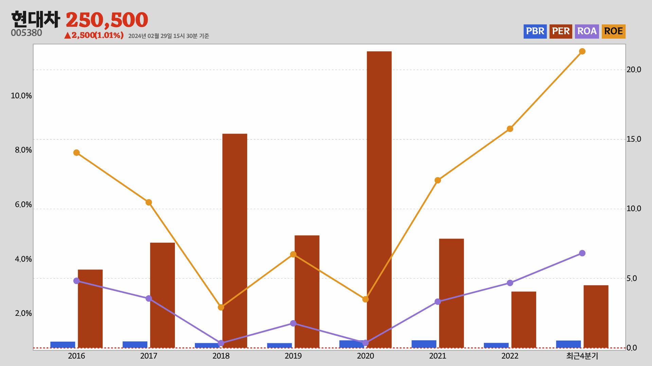Click the ROA point for 2019
This screenshot has height=366, width=652.
coord(293,323)
